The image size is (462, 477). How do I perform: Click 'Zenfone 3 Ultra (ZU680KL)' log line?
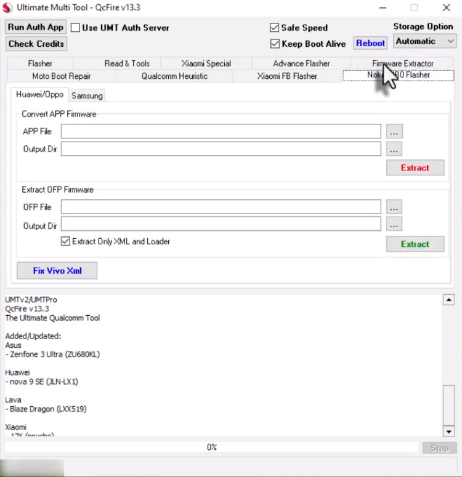click(x=53, y=355)
